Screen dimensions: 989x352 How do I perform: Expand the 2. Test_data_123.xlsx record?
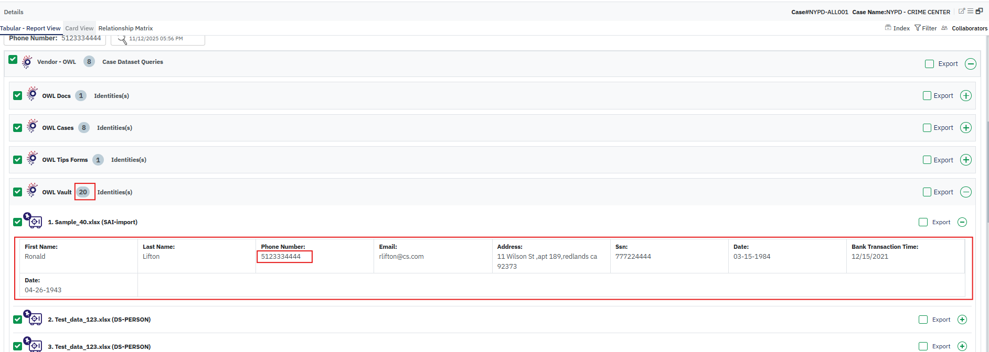[962, 320]
